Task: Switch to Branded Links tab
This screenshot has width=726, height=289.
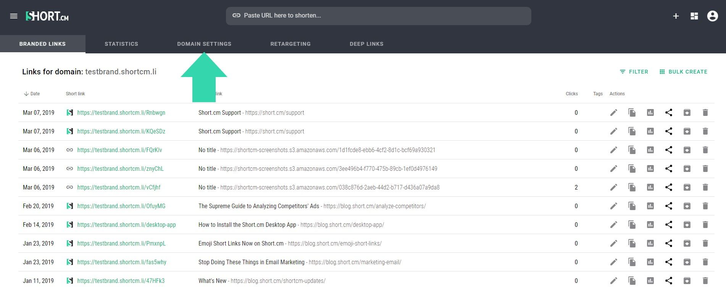Action: (x=43, y=44)
